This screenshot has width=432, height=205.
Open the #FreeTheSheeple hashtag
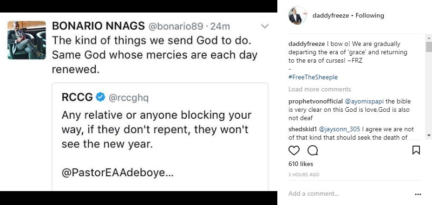click(313, 77)
